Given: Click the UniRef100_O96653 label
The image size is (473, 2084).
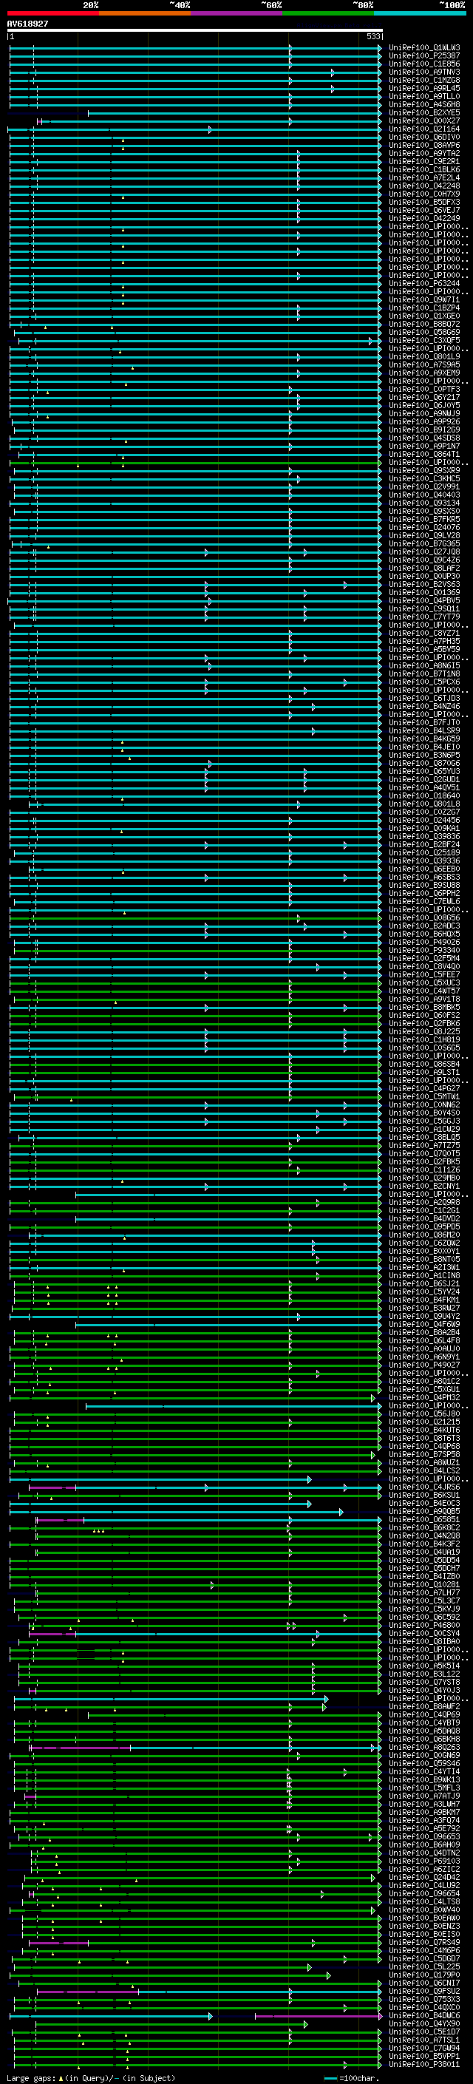Looking at the screenshot, I should [424, 1836].
